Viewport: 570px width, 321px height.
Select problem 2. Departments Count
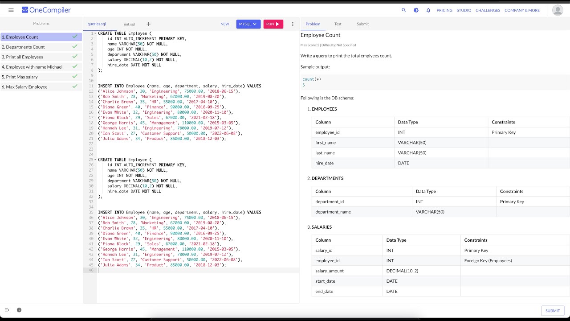pos(41,47)
